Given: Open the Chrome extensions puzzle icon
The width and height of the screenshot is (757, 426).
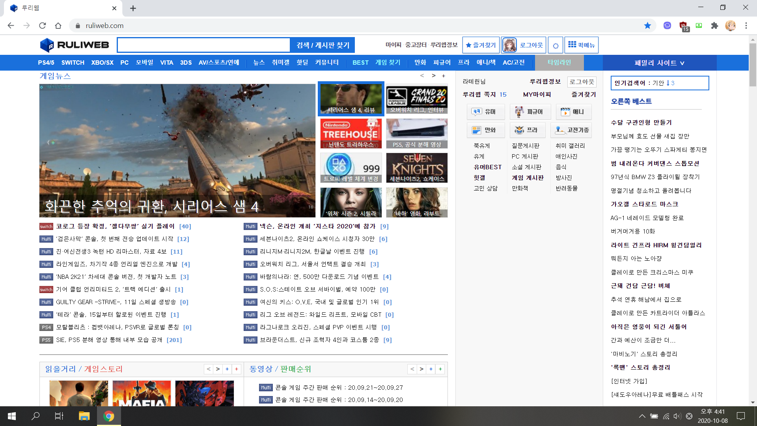Looking at the screenshot, I should (714, 26).
